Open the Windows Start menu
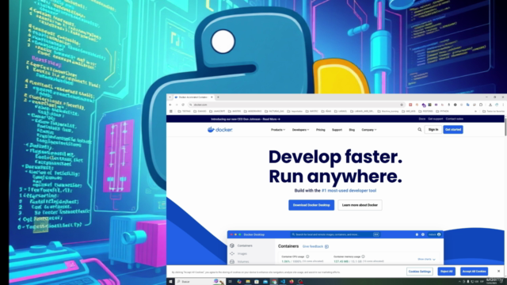Viewport: 507px width, 285px height. point(171,282)
